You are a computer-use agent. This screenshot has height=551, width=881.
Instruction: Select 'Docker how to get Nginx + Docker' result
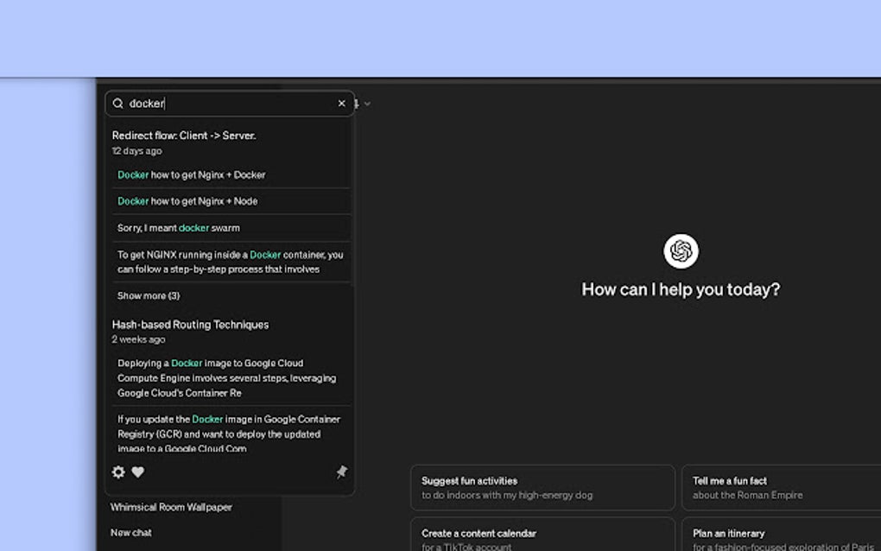click(x=192, y=174)
